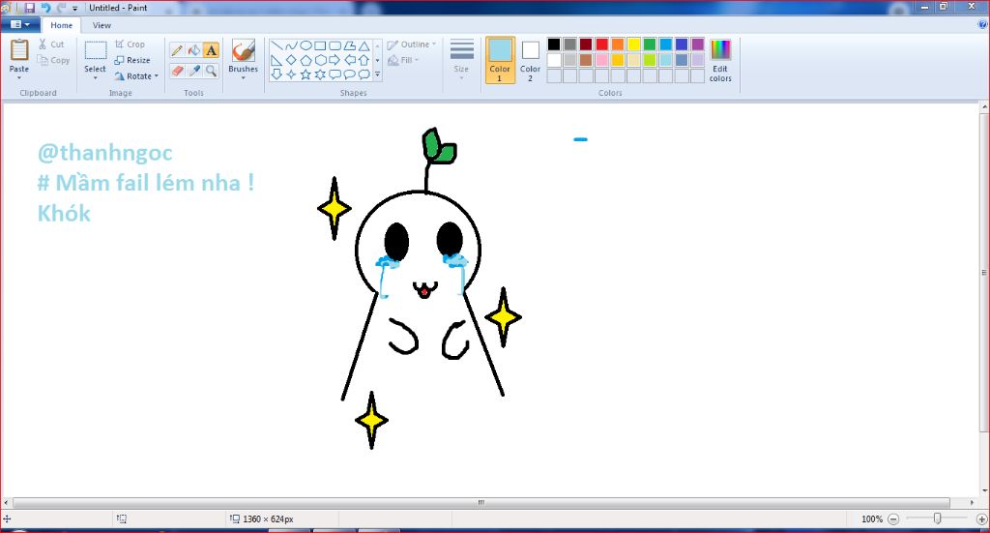This screenshot has width=990, height=533.
Task: Pick the red color swatch
Action: [601, 44]
